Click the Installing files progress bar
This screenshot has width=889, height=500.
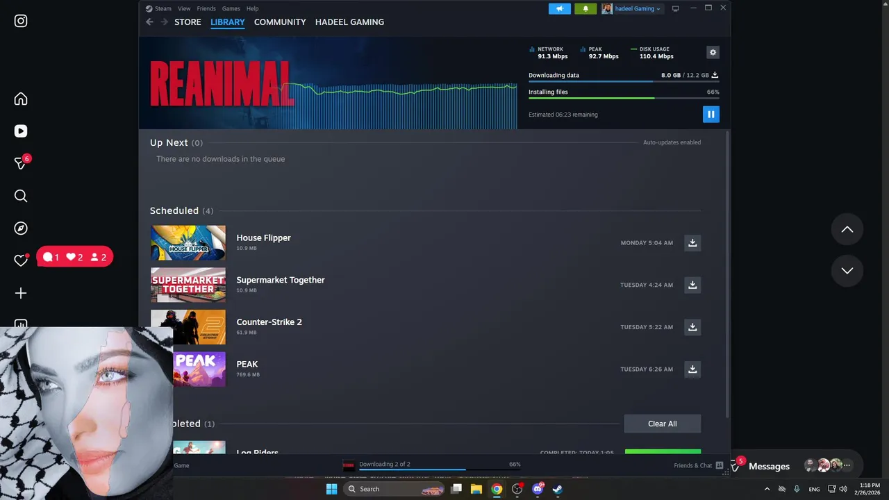pos(624,98)
